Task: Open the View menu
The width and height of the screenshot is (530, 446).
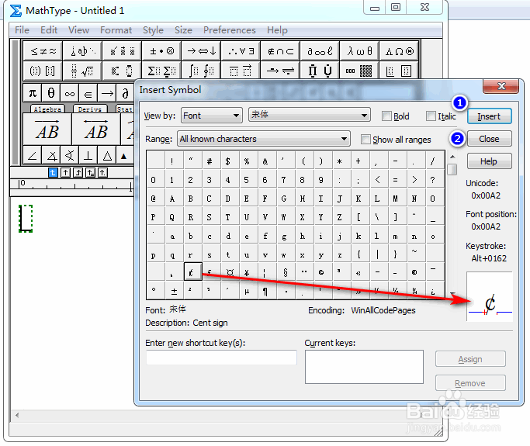Action: pos(78,30)
